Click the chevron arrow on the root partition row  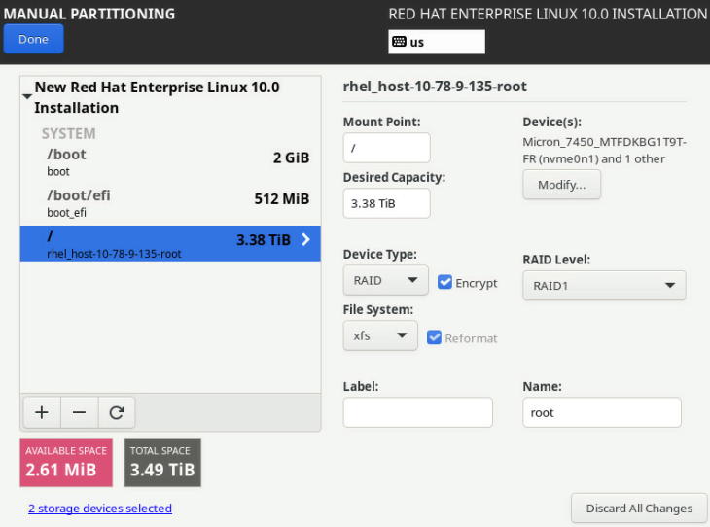point(306,239)
